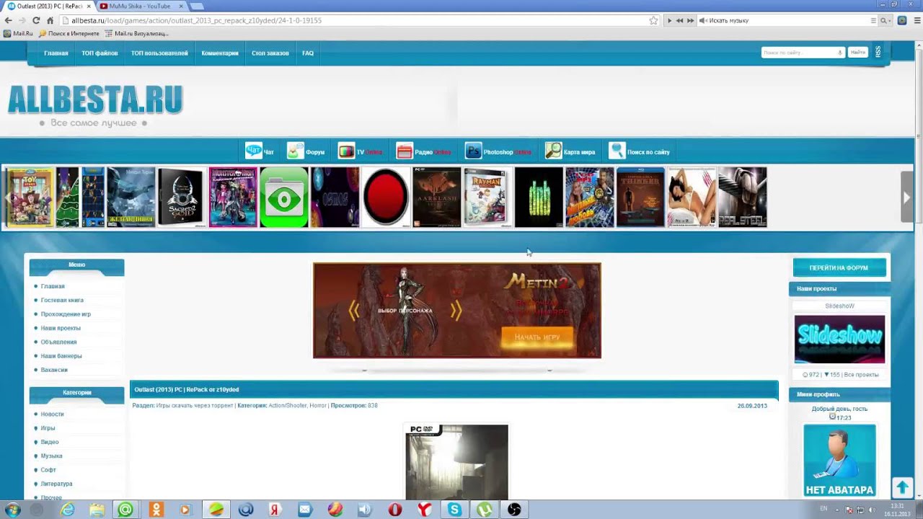This screenshot has width=923, height=519.
Task: Open the Игры category link
Action: point(48,428)
